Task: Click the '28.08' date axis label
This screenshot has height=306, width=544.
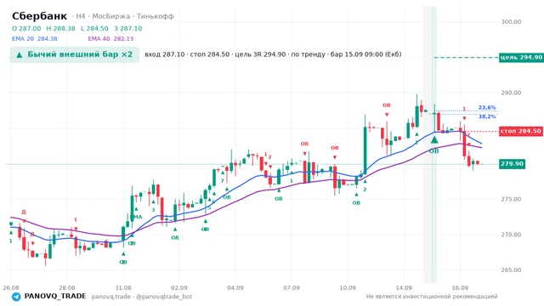Action: (x=67, y=287)
